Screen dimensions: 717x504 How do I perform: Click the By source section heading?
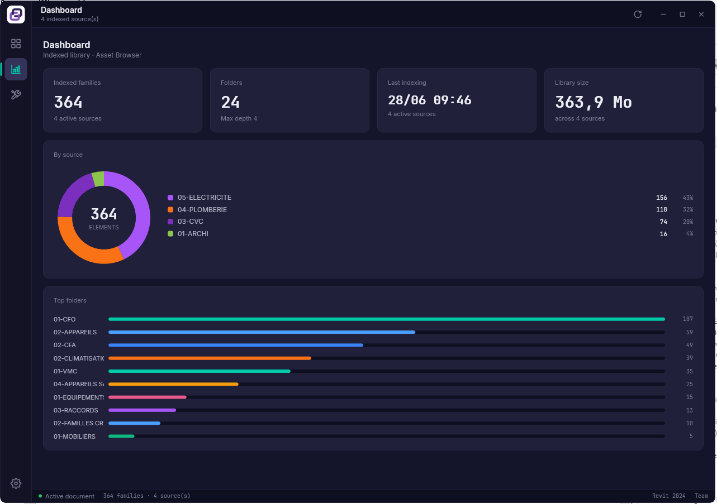(68, 155)
